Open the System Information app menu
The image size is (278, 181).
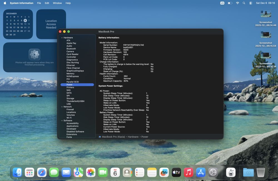21,3
